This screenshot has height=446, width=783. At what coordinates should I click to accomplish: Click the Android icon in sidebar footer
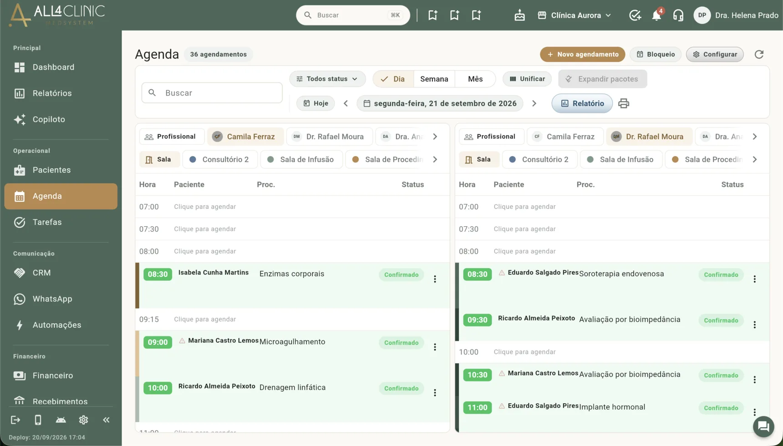tap(61, 420)
